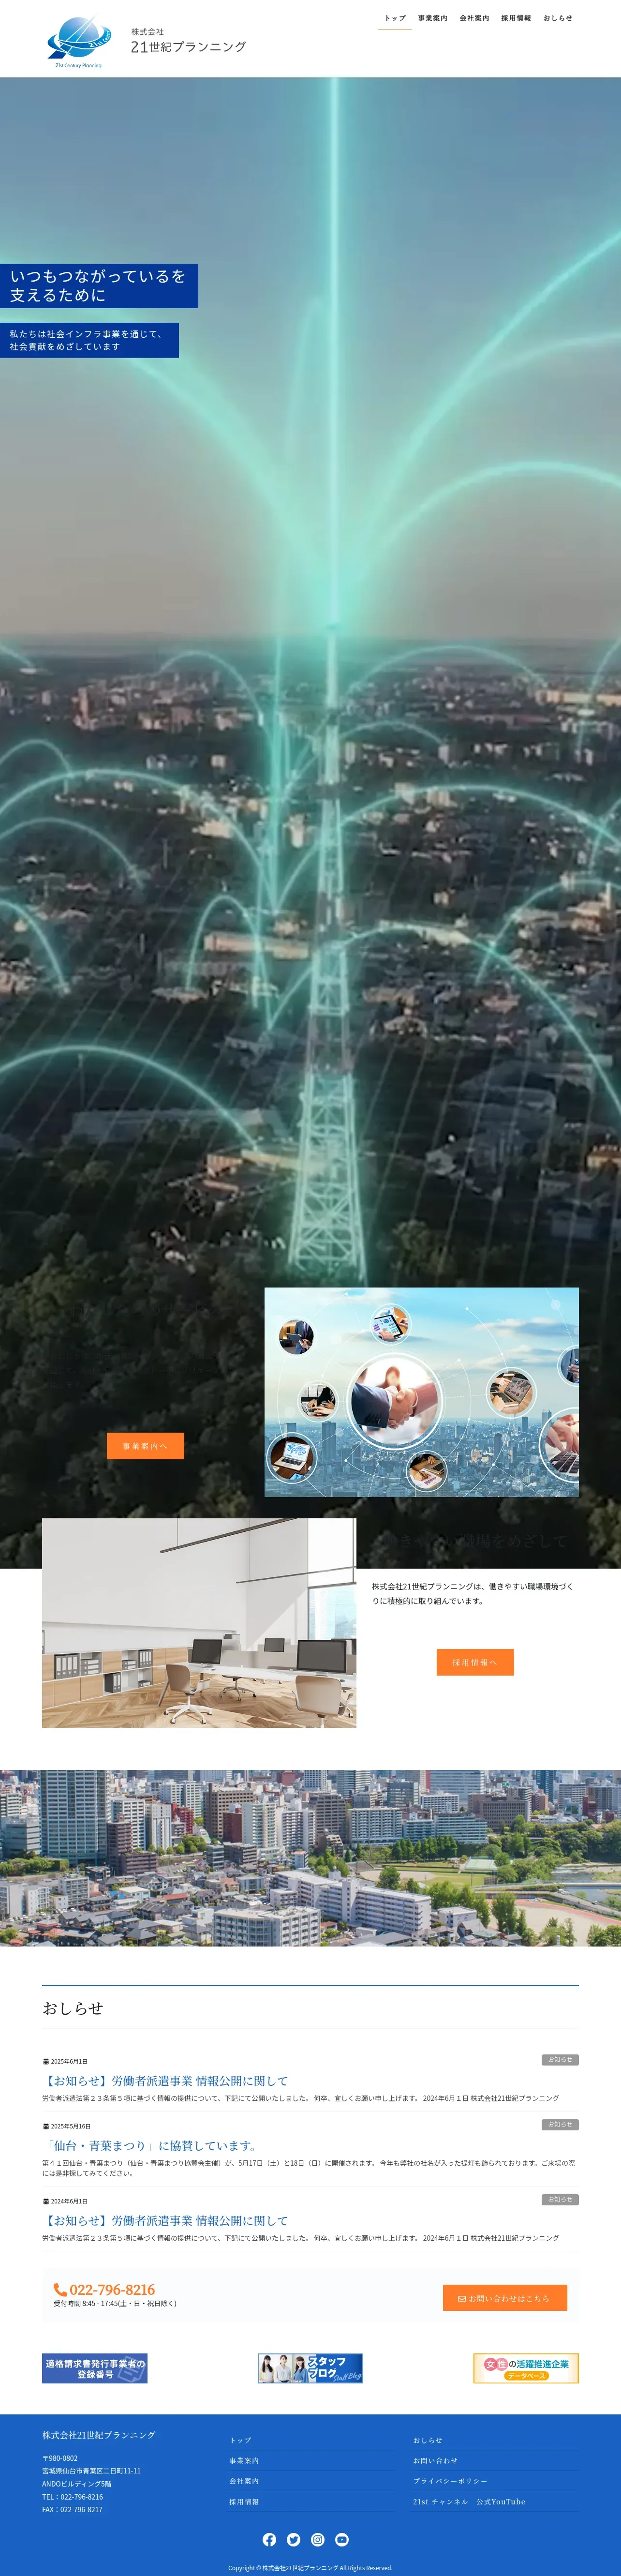Open おしらせ in the header navigation
The height and width of the screenshot is (2576, 621).
click(558, 18)
